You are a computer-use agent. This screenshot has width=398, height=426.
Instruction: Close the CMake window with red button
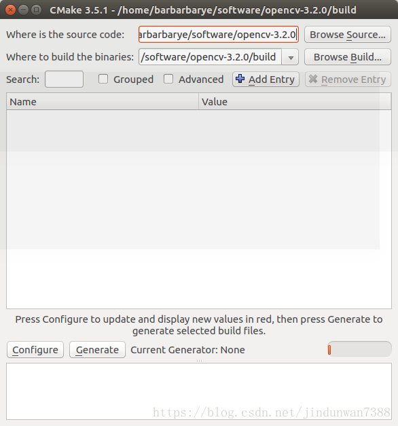[x=10, y=10]
